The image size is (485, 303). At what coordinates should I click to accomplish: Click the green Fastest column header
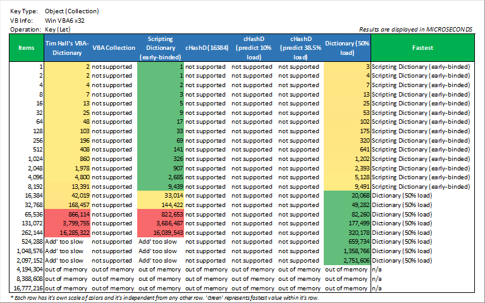point(422,47)
